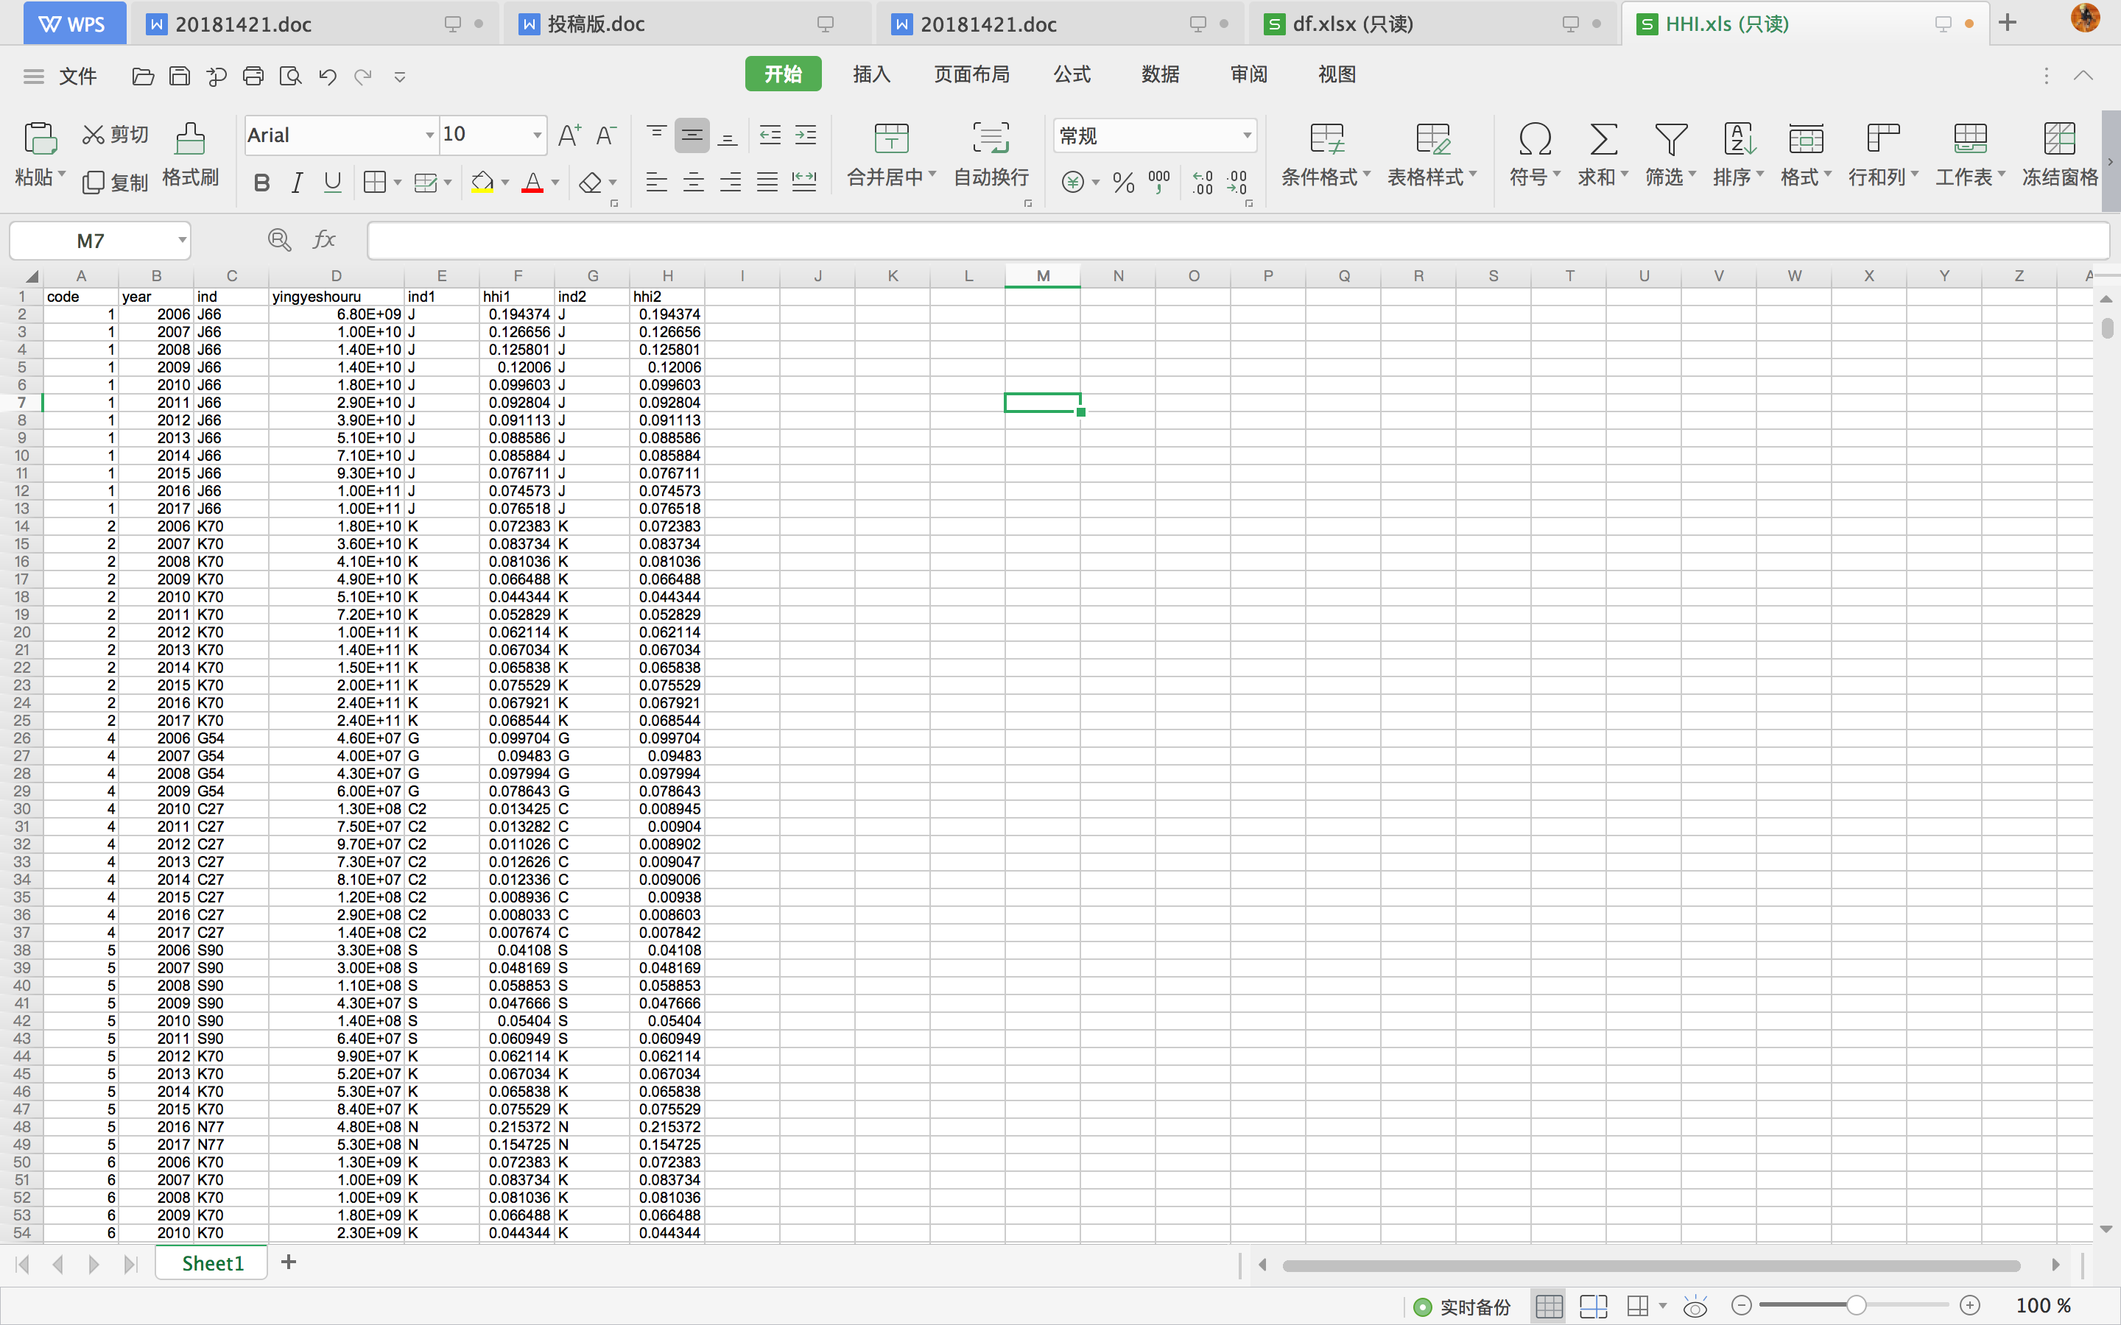Viewport: 2121px width, 1325px height.
Task: Click the add new sheet plus button
Action: click(x=289, y=1262)
